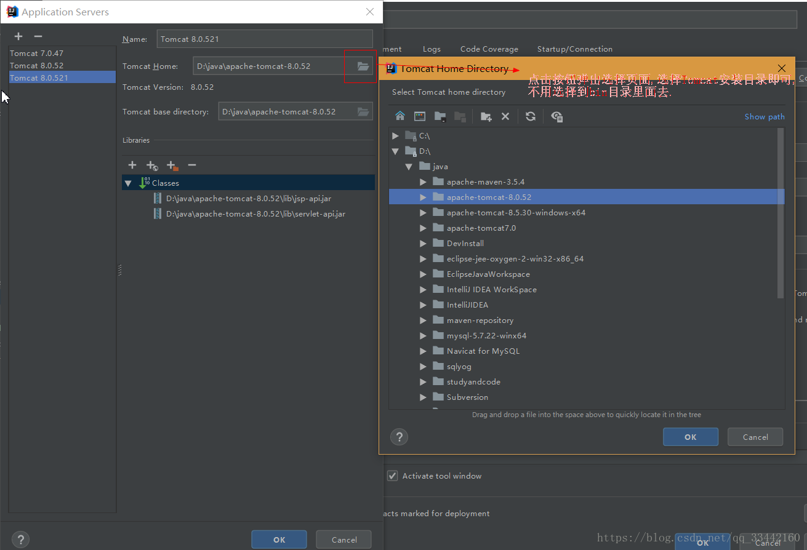This screenshot has width=807, height=550.
Task: Jump to the Desktop directory icon
Action: click(x=420, y=116)
